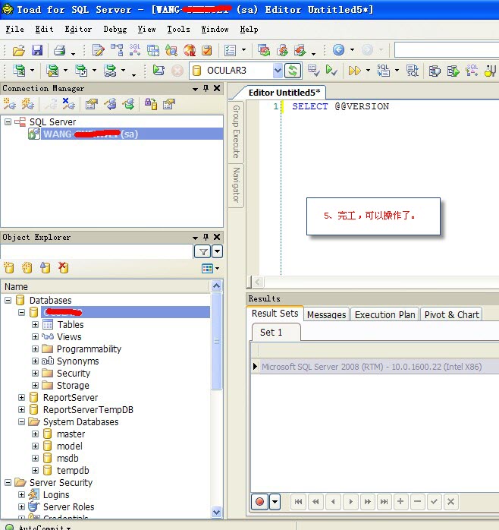Click the filter funnel icon in Object Explorer

click(203, 251)
